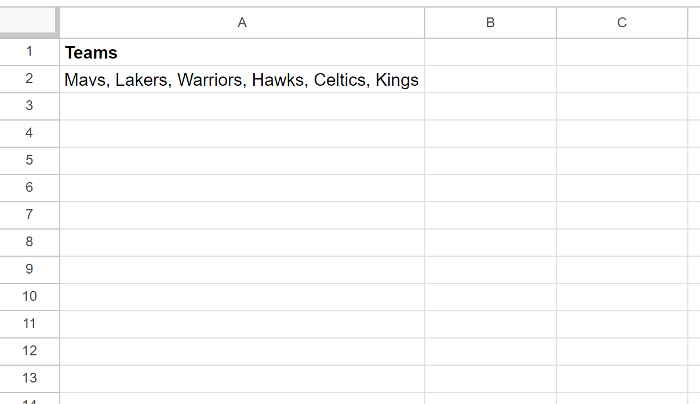Click column header C
This screenshot has width=700, height=404.
(622, 23)
